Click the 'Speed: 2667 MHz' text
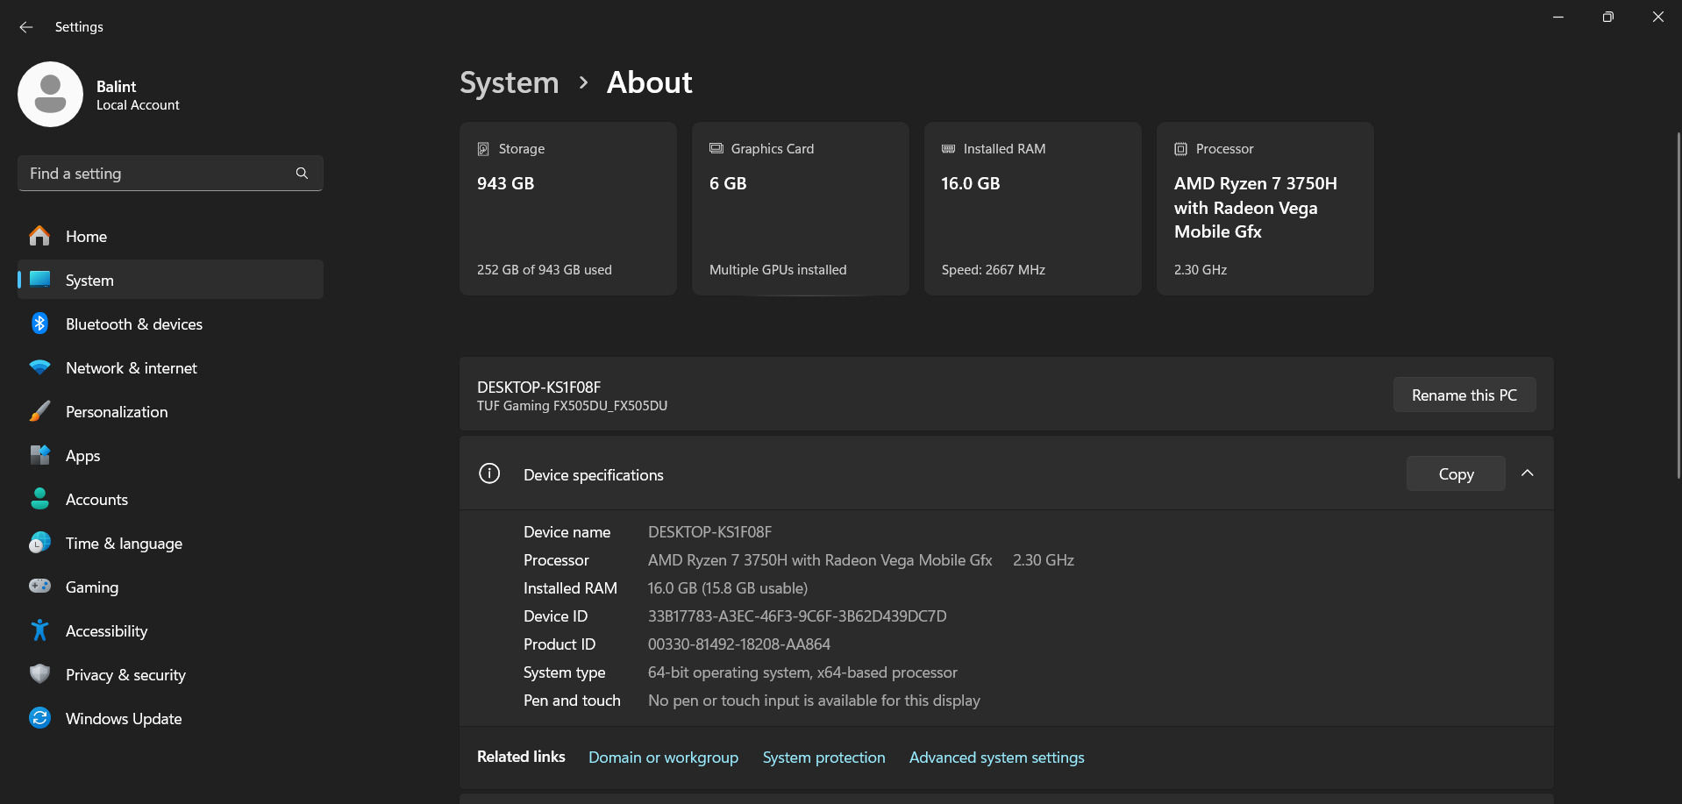 [994, 269]
